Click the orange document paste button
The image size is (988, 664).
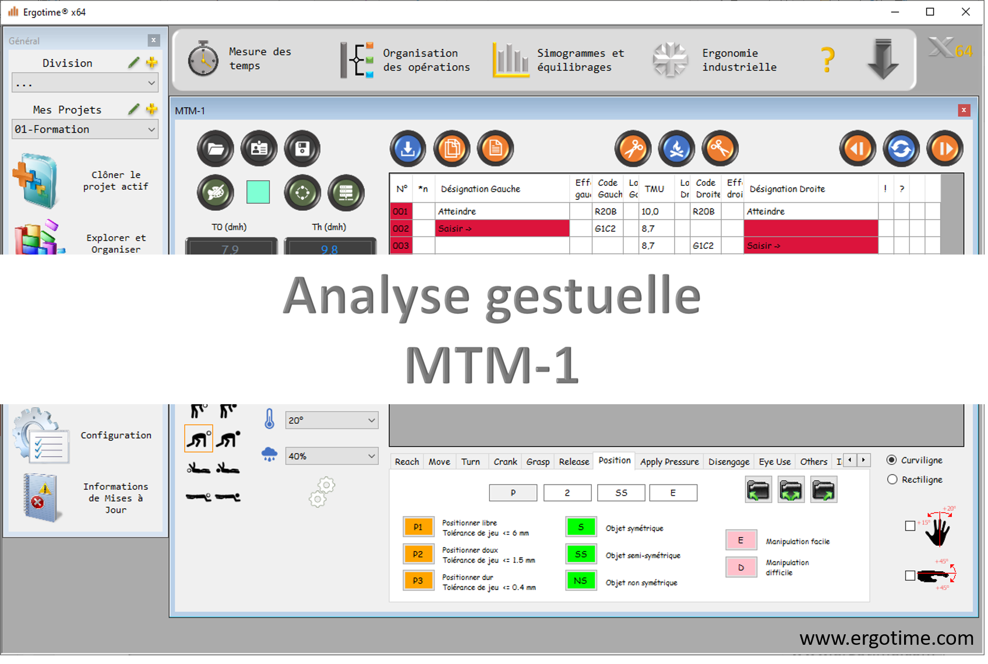point(495,149)
